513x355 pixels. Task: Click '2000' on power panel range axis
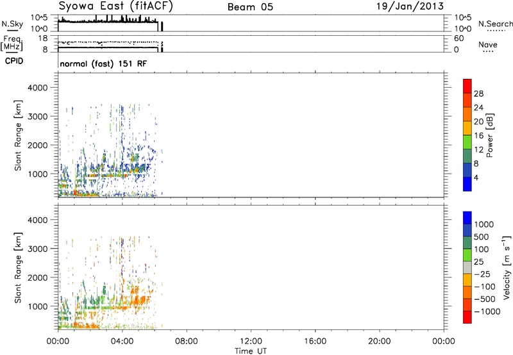coord(38,145)
